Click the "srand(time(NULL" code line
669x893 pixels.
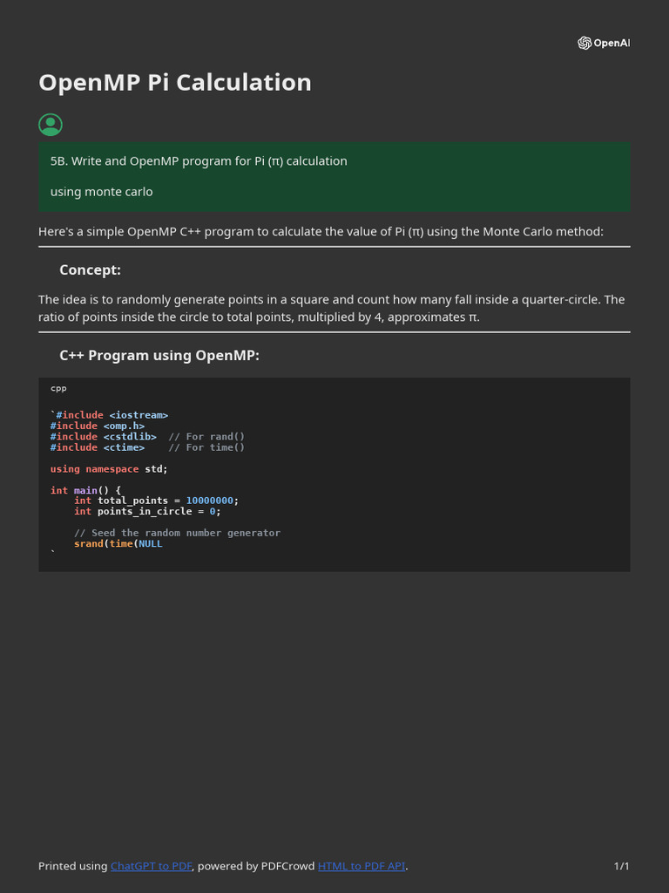tap(118, 543)
